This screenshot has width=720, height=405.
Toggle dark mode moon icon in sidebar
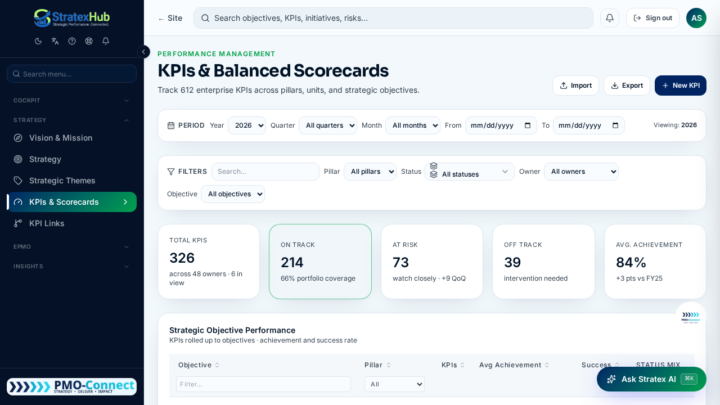(x=38, y=41)
